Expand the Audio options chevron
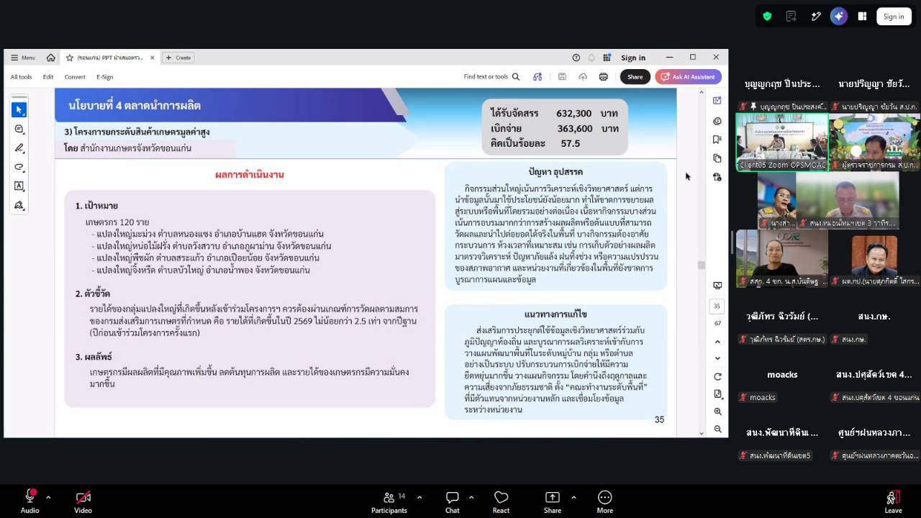Viewport: 921px width, 518px height. point(48,497)
